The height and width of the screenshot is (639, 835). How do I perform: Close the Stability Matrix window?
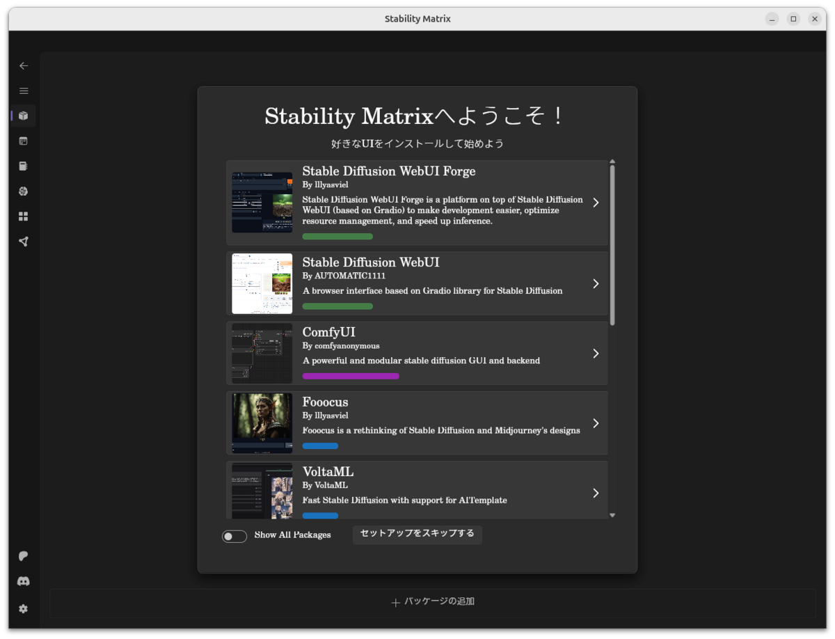click(x=815, y=19)
